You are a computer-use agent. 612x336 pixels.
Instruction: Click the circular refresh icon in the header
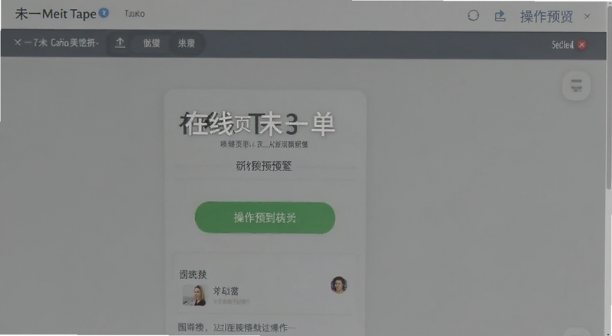coord(473,15)
